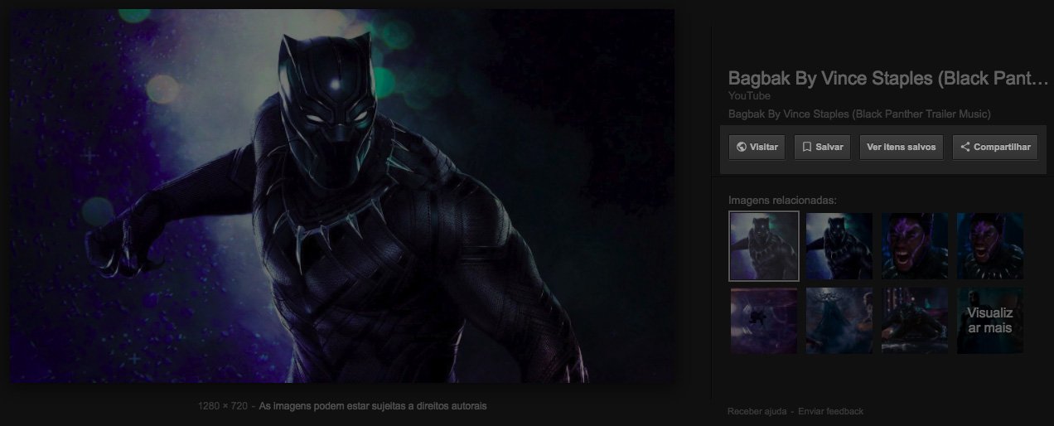Screen dimensions: 1054x426
Task: Click the copyright notice below the image
Action: click(x=373, y=406)
